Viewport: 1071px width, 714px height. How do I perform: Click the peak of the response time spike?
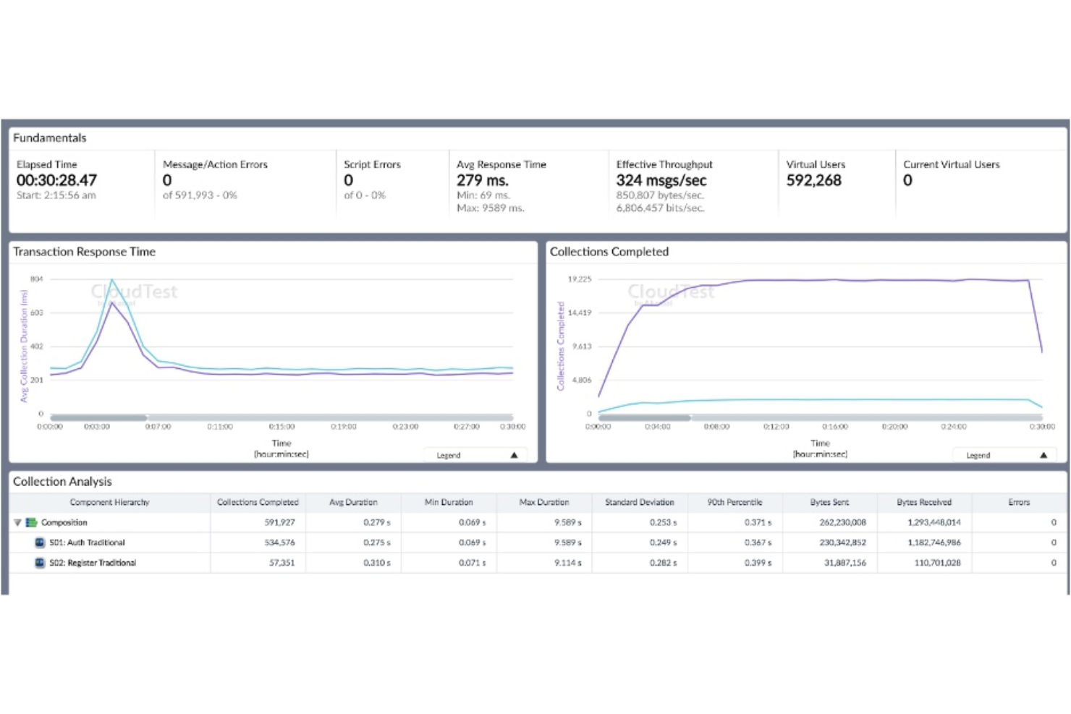114,279
